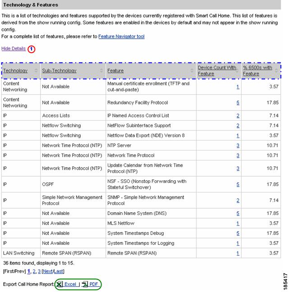
Task: Open device count for Remote SPAN (RSPAN)
Action: 238,253
